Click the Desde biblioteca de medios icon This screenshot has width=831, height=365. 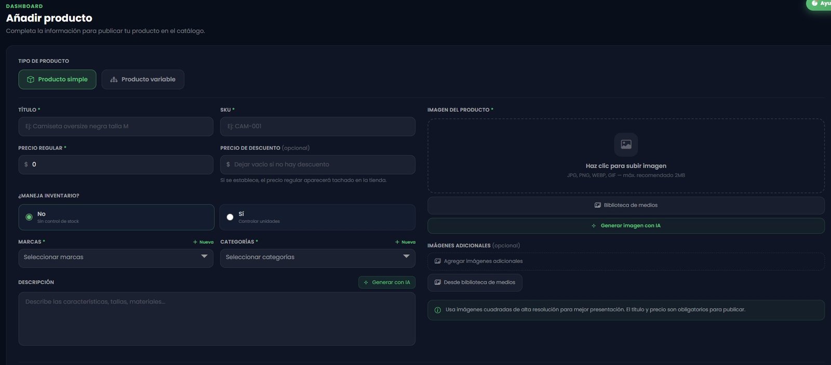437,282
